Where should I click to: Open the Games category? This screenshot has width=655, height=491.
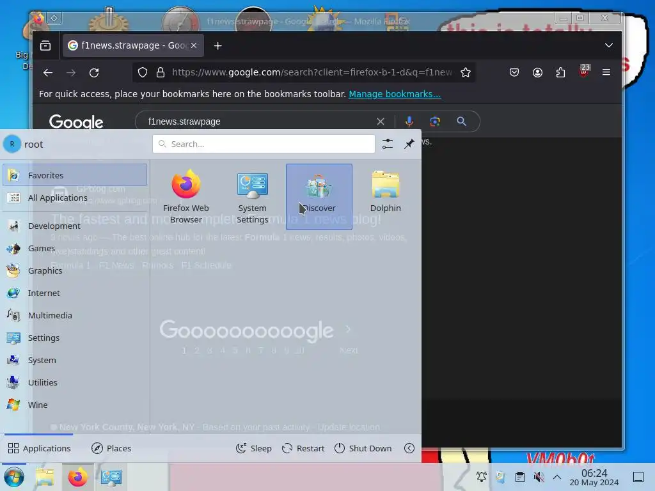click(x=75, y=249)
